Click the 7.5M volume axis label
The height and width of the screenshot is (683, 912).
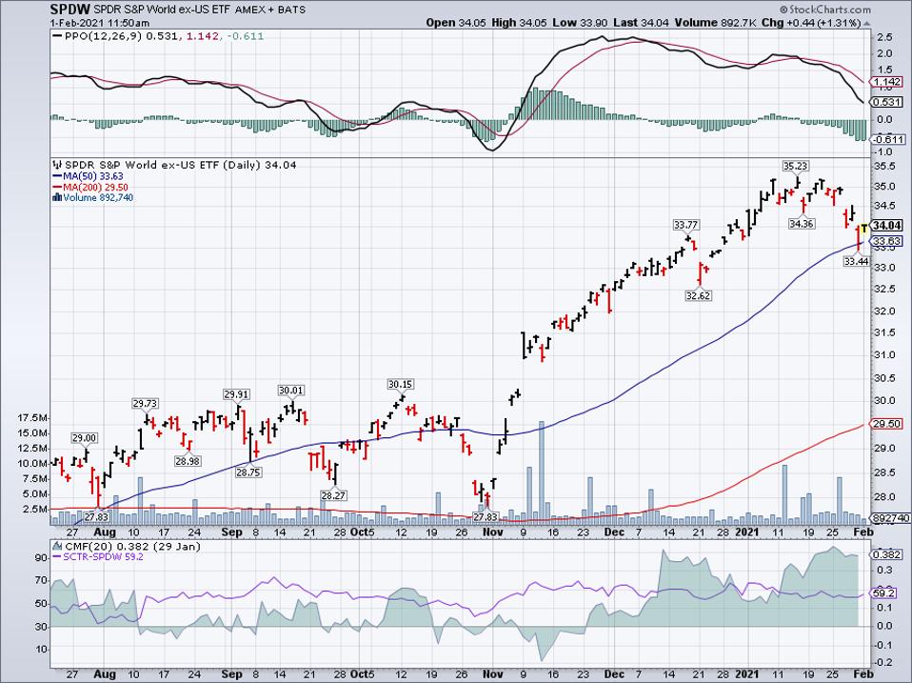35,479
